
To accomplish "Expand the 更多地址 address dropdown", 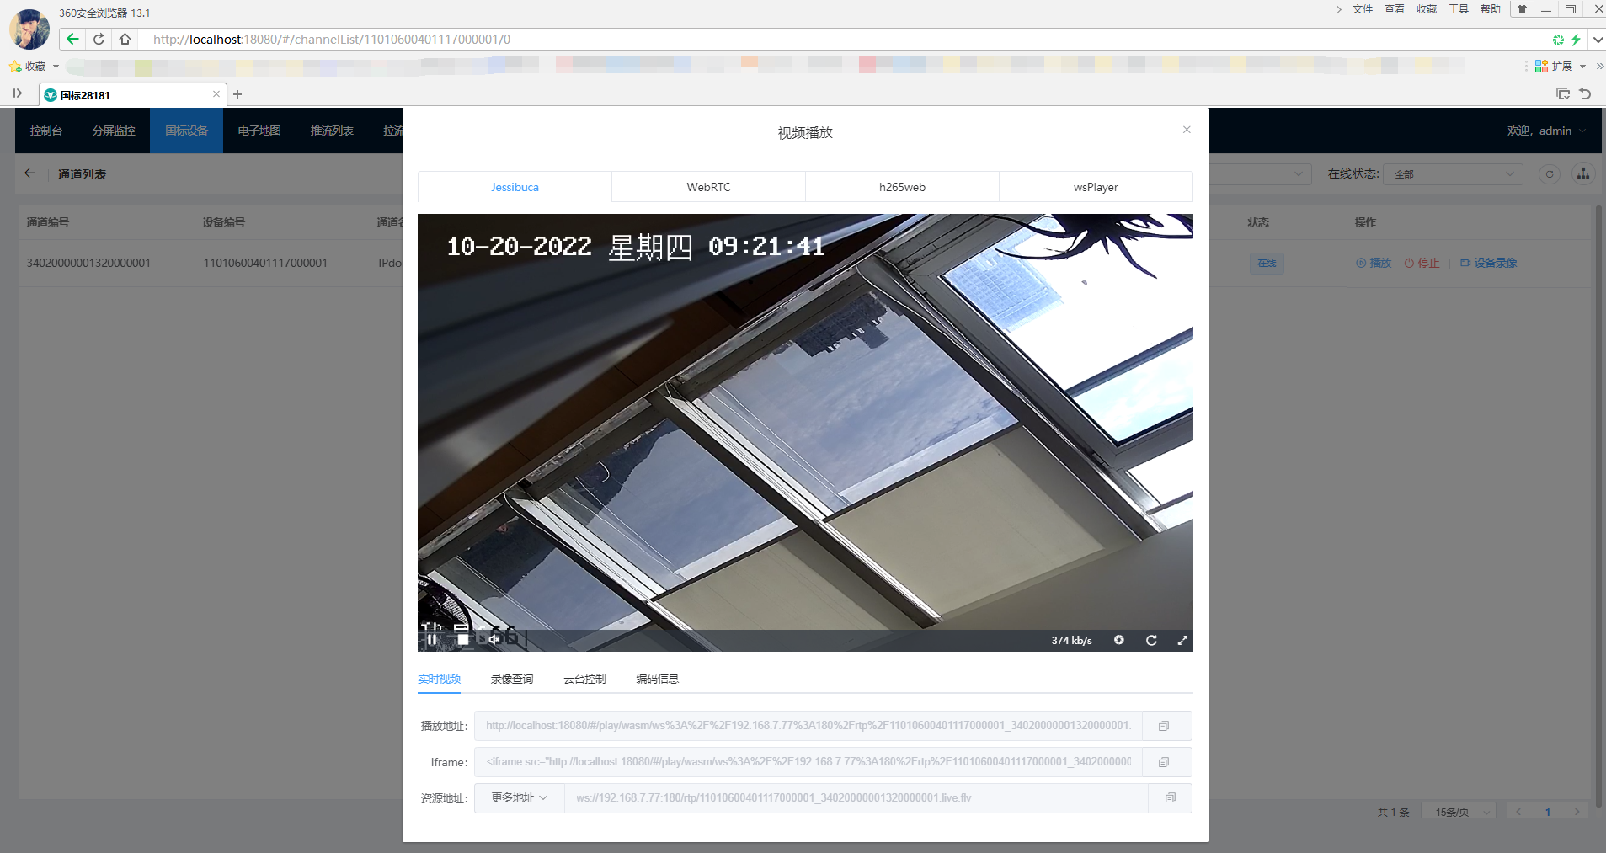I will point(518,797).
